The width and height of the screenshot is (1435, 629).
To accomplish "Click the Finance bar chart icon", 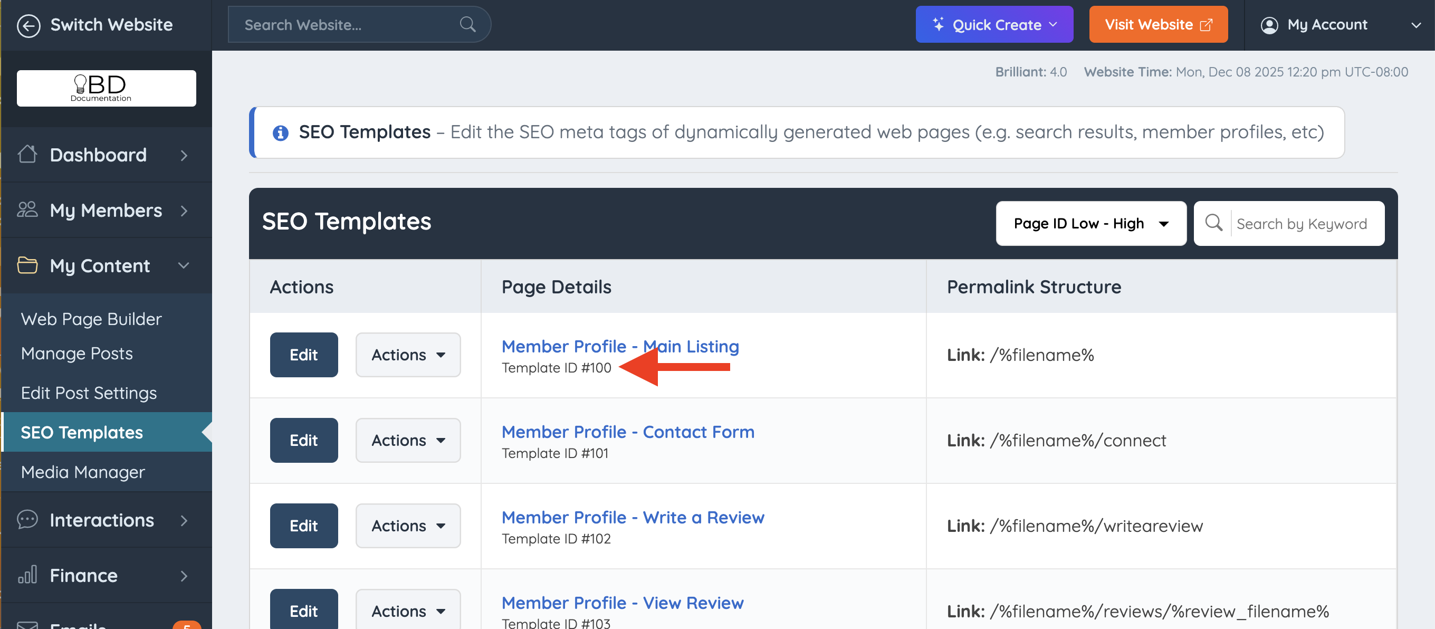I will click(x=27, y=575).
